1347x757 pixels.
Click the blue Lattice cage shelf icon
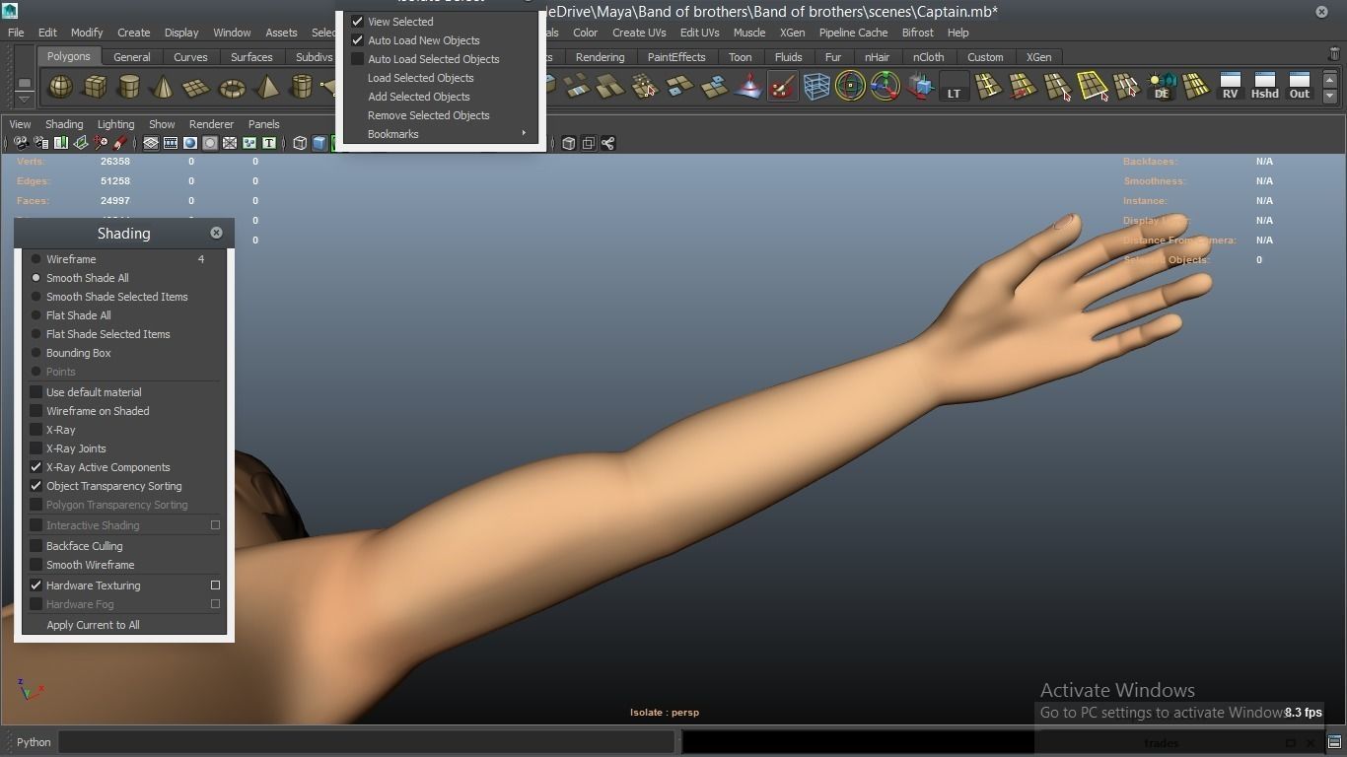pyautogui.click(x=816, y=87)
